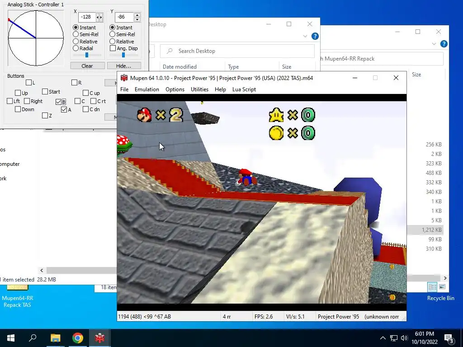Image resolution: width=463 pixels, height=347 pixels.
Task: Open network status tray icon
Action: click(x=394, y=338)
